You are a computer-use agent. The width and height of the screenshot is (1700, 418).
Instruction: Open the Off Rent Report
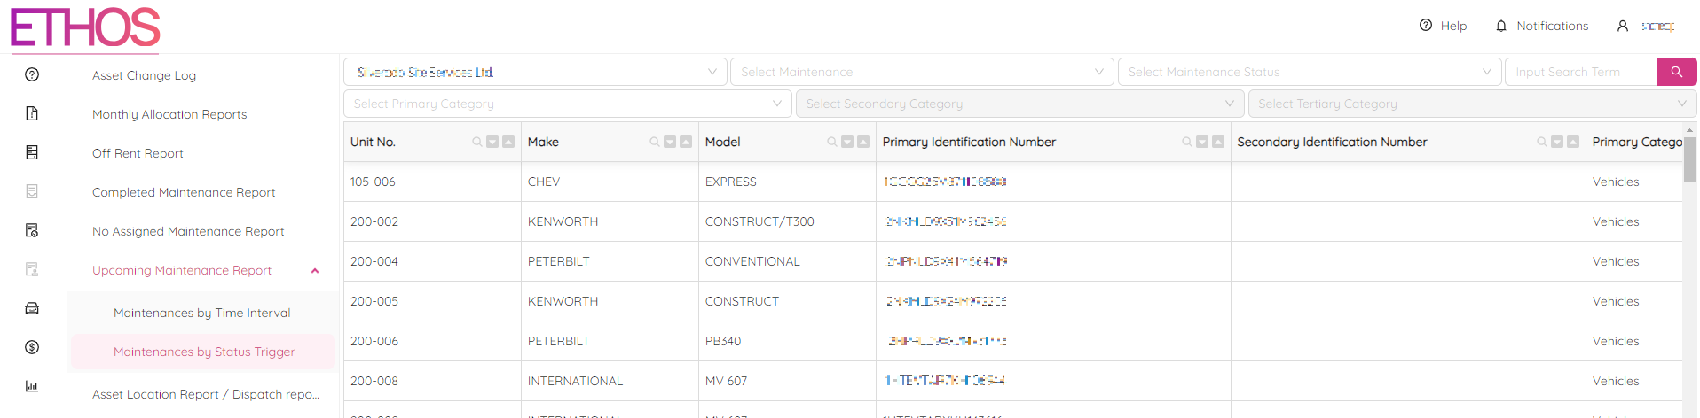coord(138,153)
